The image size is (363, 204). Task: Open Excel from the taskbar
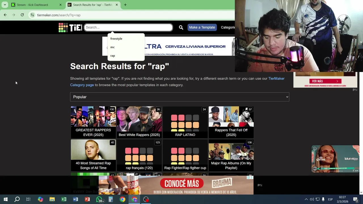64,199
